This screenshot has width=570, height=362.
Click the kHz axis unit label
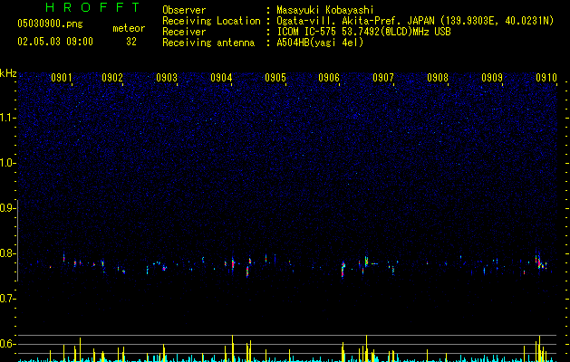pyautogui.click(x=8, y=73)
